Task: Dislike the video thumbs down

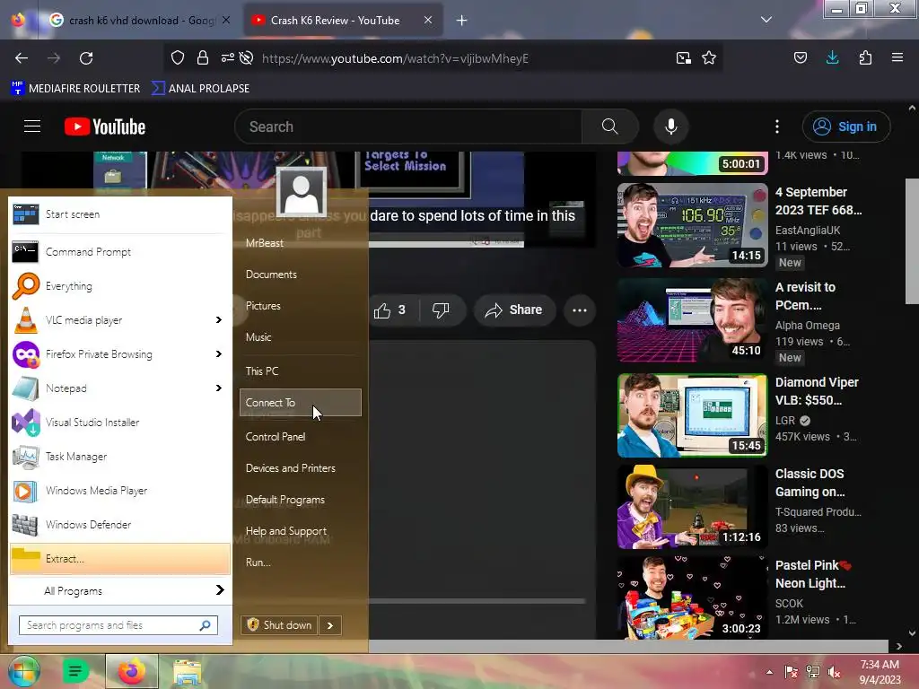Action: point(441,310)
